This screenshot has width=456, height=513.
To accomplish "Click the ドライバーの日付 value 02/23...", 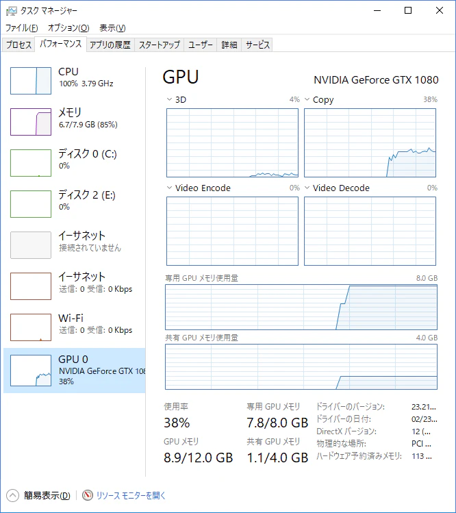I will [x=425, y=419].
